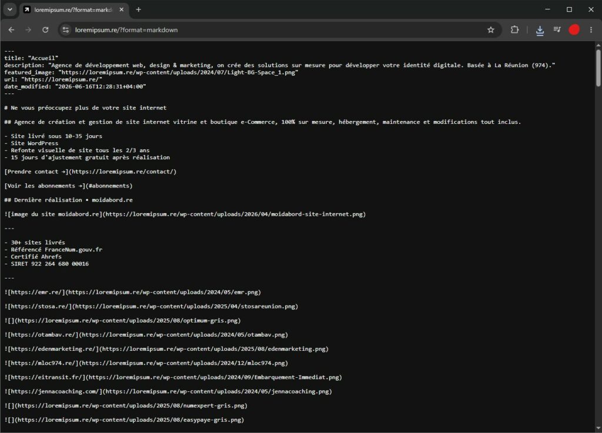
Task: Click the vertical scrollbar thumb
Action: click(x=598, y=68)
